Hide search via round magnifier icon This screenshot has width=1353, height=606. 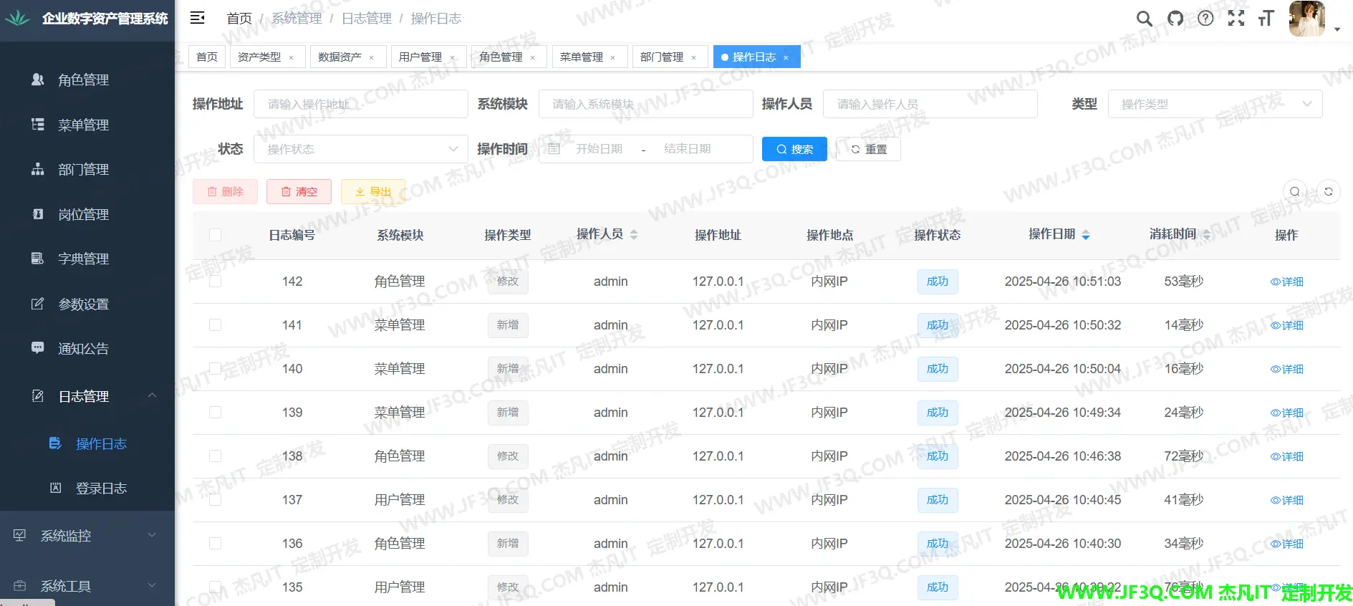[1294, 191]
